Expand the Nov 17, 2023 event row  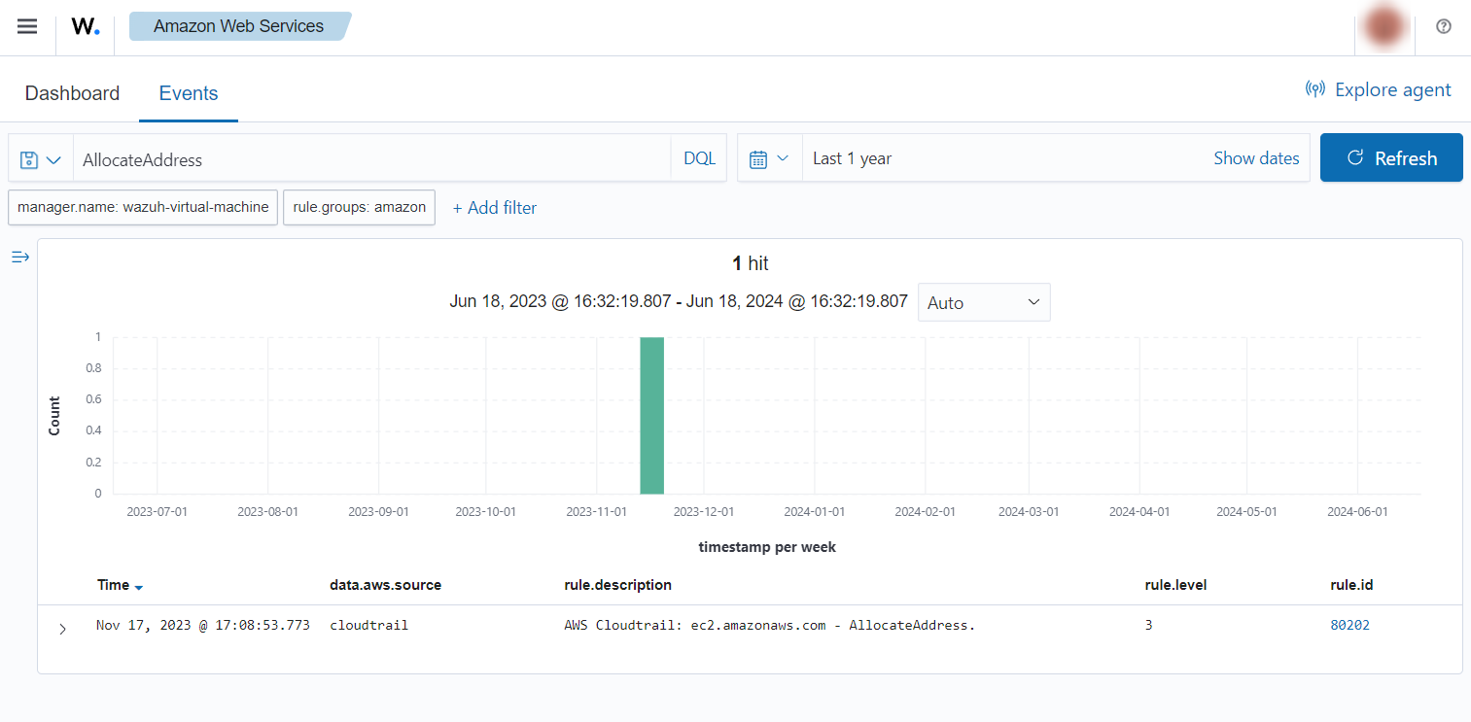pos(62,629)
